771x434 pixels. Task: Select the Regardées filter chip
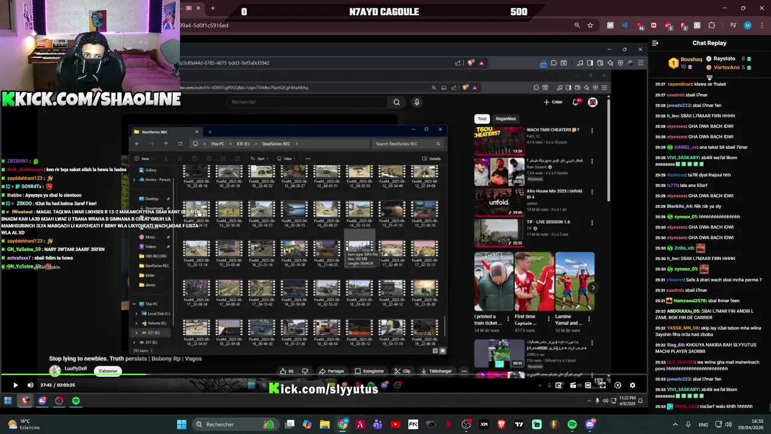pyautogui.click(x=505, y=119)
